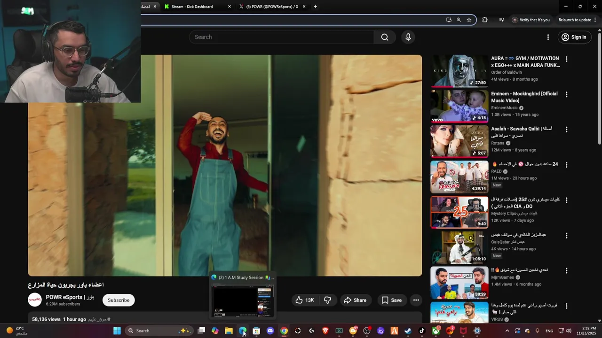The width and height of the screenshot is (602, 338).
Task: Open a new Chrome tab
Action: pyautogui.click(x=315, y=7)
